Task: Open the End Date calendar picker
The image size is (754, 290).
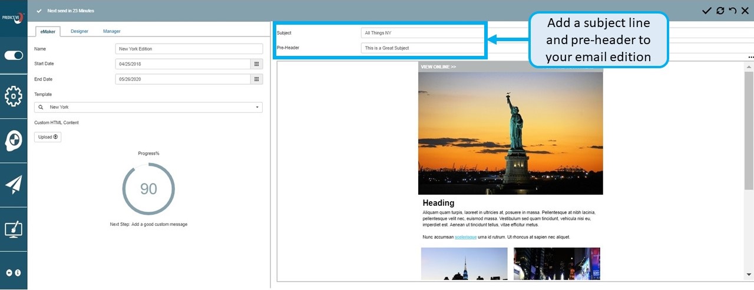Action: coord(257,79)
